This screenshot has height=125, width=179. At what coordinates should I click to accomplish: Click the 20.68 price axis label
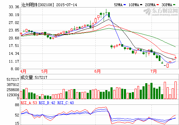(14, 38)
